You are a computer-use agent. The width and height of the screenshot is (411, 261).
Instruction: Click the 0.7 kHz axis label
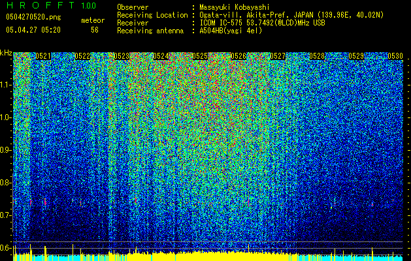click(6, 215)
